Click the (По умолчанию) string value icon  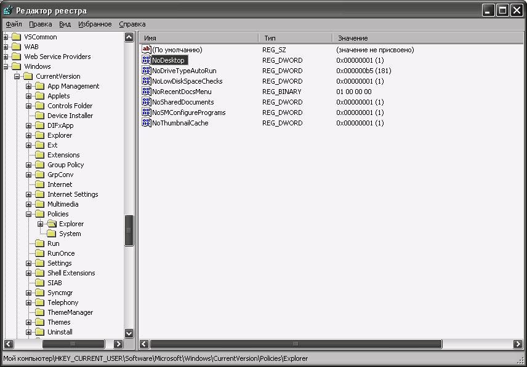tap(146, 50)
